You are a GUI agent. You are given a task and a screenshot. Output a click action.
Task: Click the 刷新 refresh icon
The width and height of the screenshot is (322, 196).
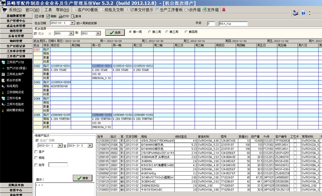tap(48, 16)
